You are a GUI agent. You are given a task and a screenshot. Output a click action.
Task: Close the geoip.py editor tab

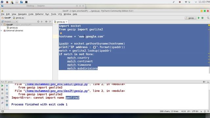[67, 22]
